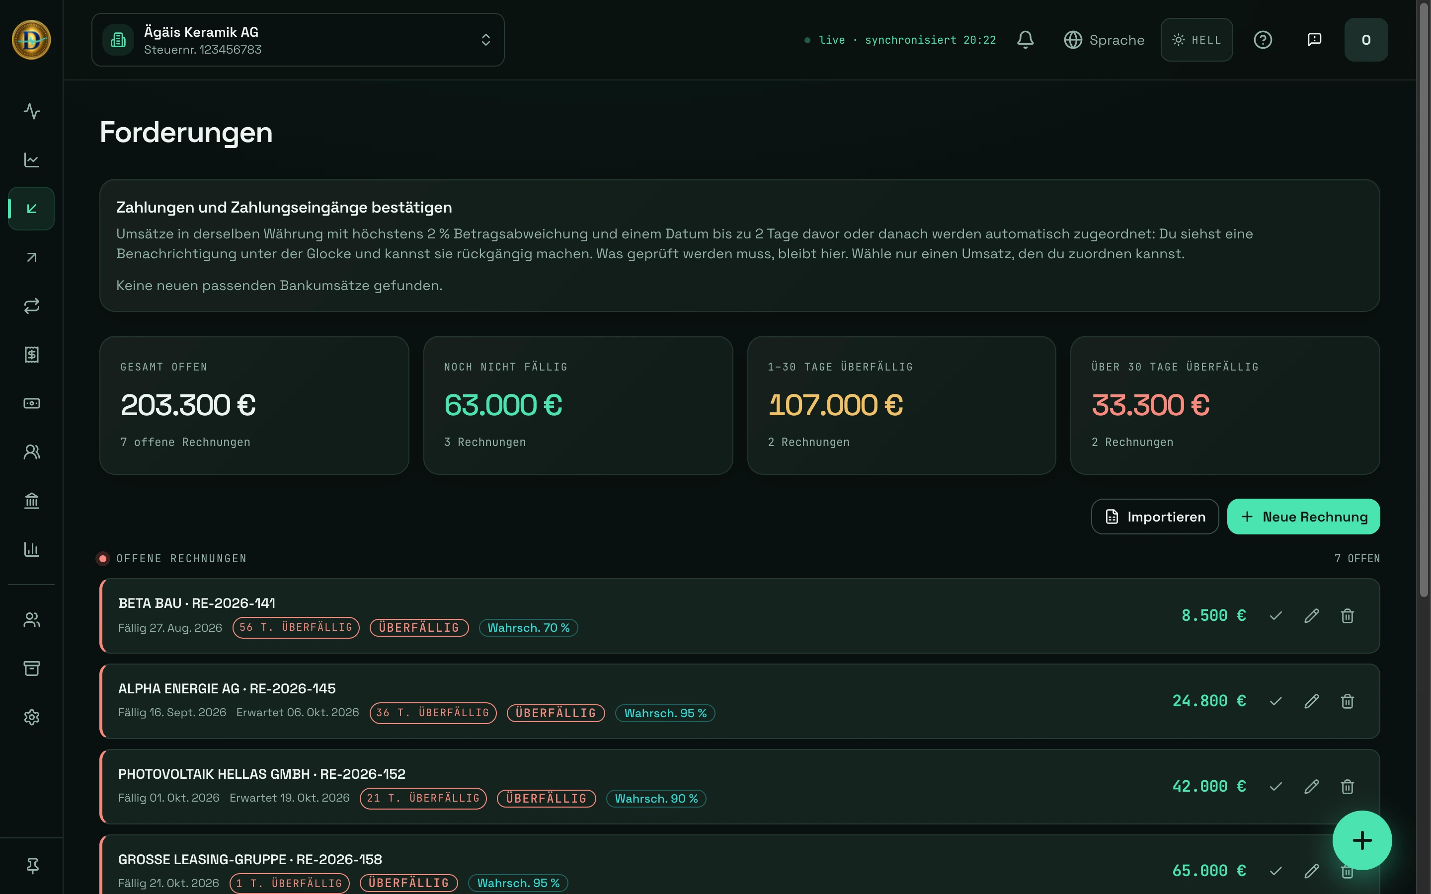Click the Importieren button
1431x894 pixels.
pos(1155,517)
